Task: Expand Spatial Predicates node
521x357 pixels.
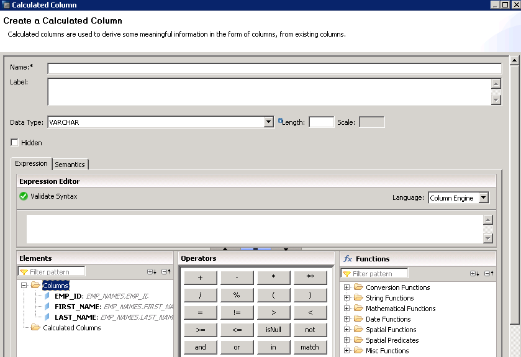Action: point(347,340)
